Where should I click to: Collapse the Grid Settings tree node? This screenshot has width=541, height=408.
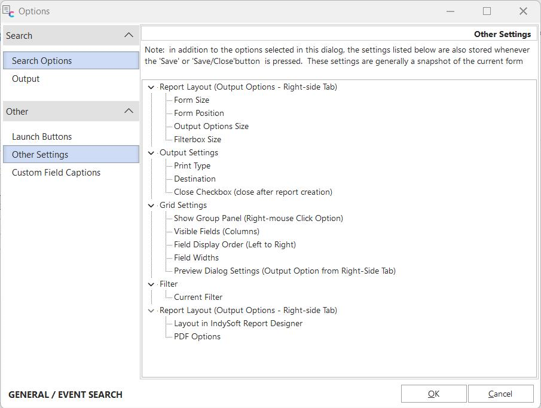point(151,205)
